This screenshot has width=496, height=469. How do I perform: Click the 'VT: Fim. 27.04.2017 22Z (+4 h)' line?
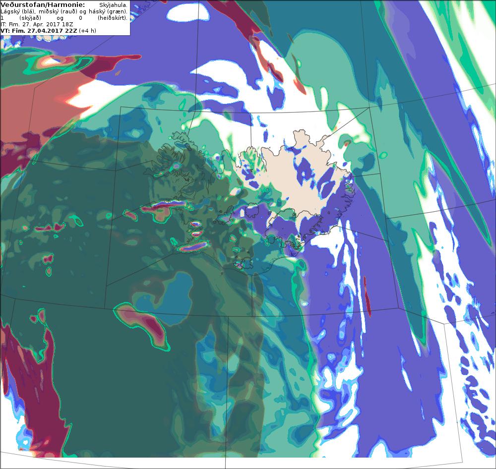click(x=49, y=31)
